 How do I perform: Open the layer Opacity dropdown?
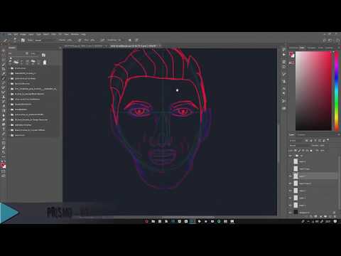322,146
